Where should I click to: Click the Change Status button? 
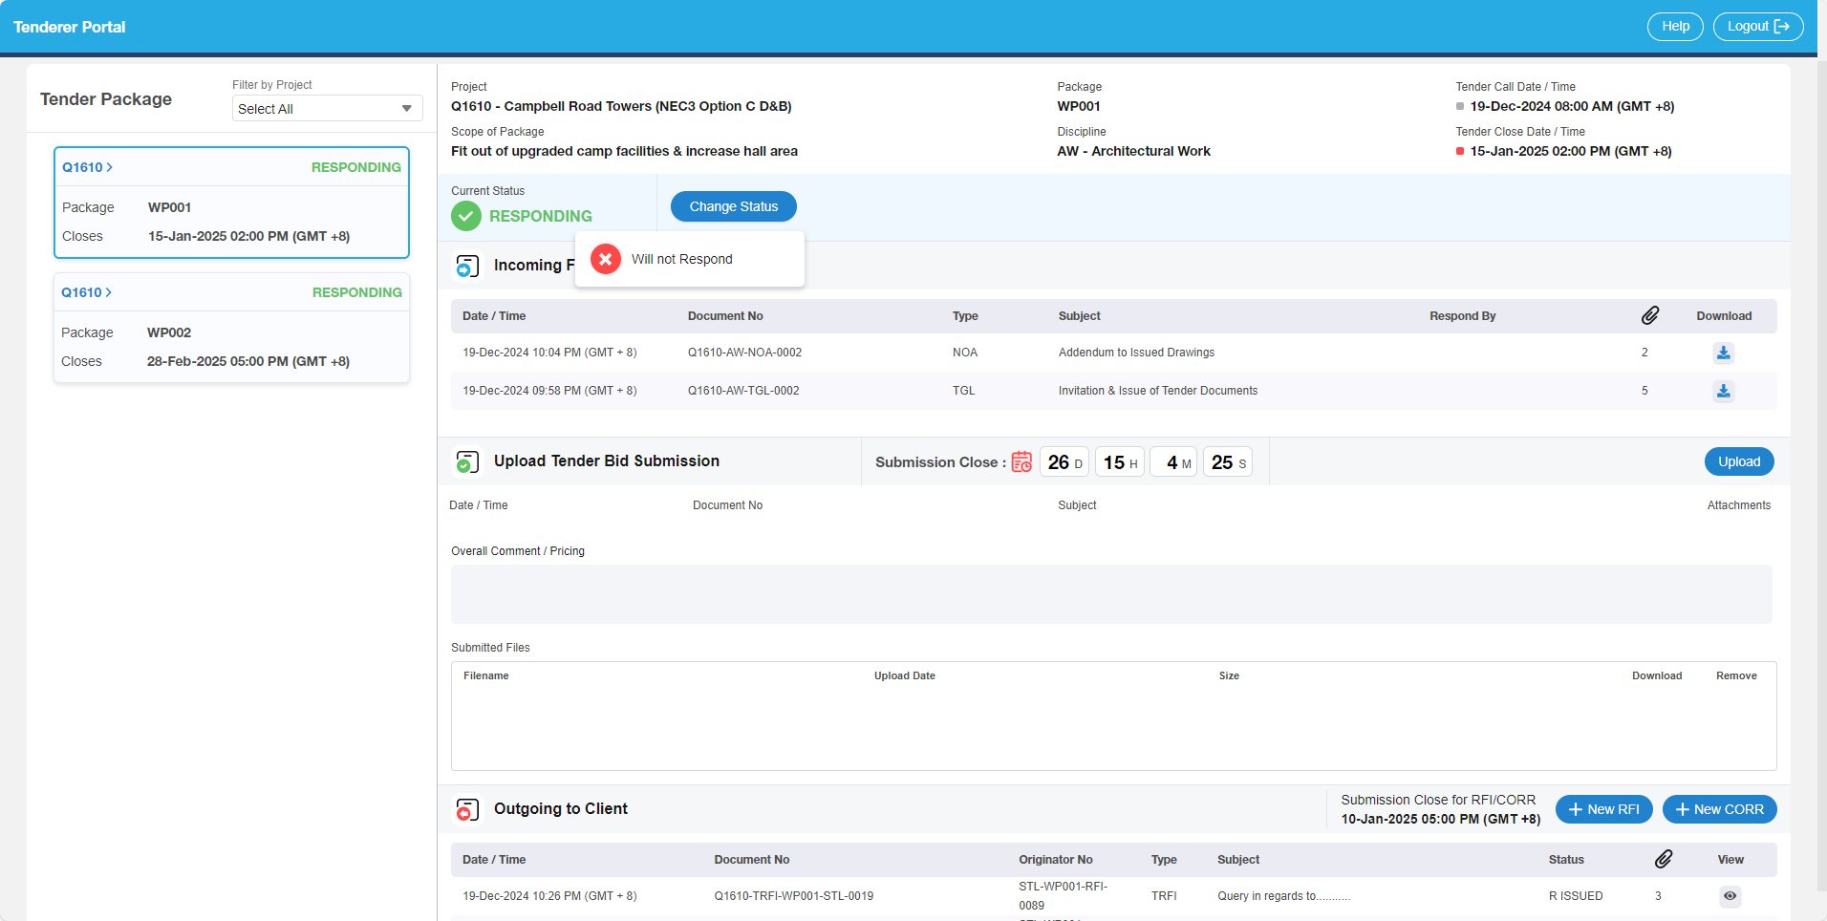tap(734, 206)
